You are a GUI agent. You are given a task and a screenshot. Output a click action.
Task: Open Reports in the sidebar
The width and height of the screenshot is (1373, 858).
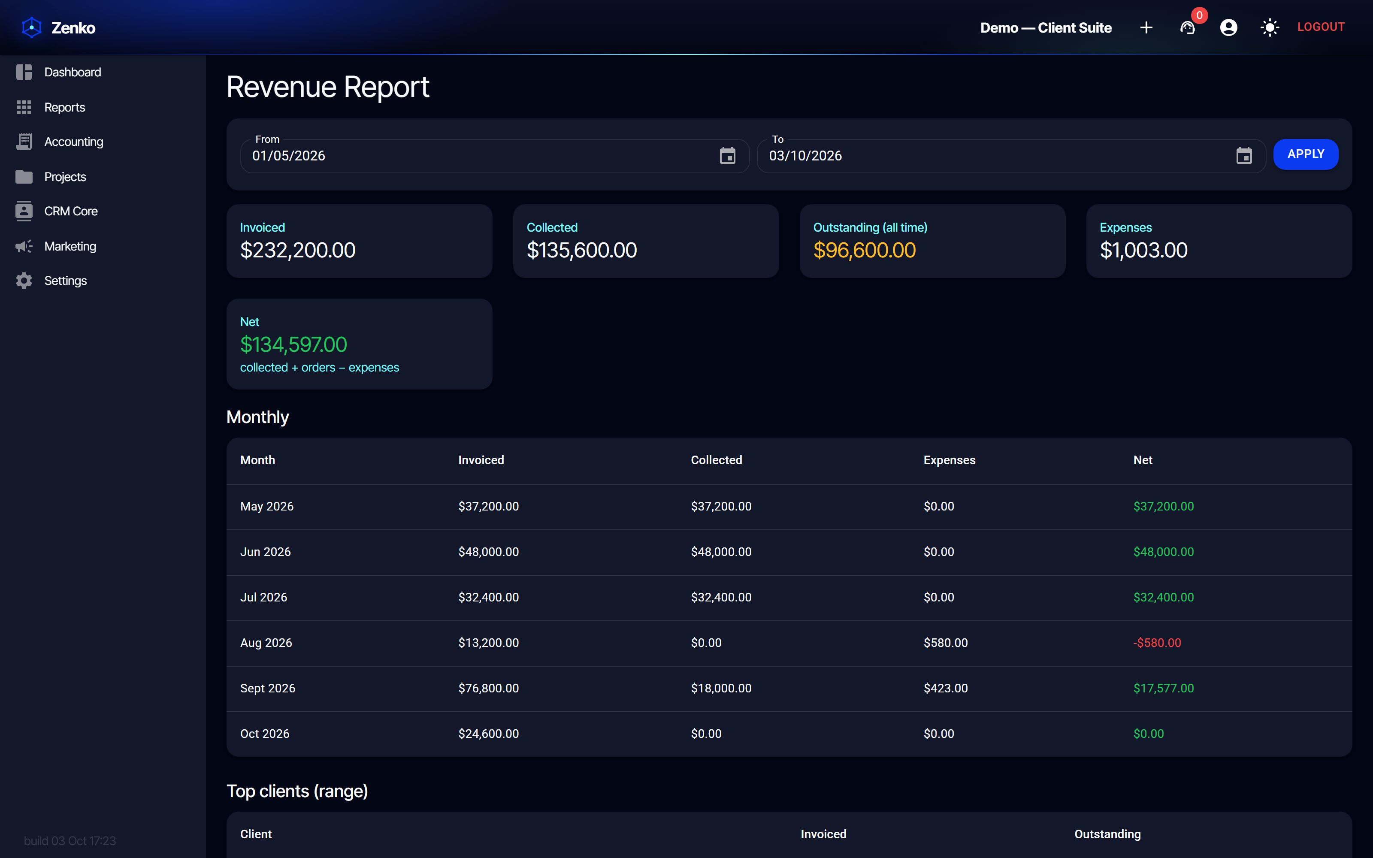coord(103,107)
